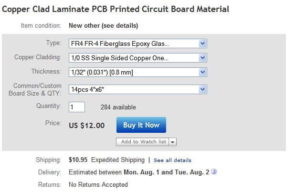The image size is (295, 193).
Task: Add item to Watch list
Action: (142, 142)
